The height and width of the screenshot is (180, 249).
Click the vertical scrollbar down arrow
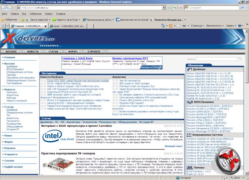pos(247,174)
